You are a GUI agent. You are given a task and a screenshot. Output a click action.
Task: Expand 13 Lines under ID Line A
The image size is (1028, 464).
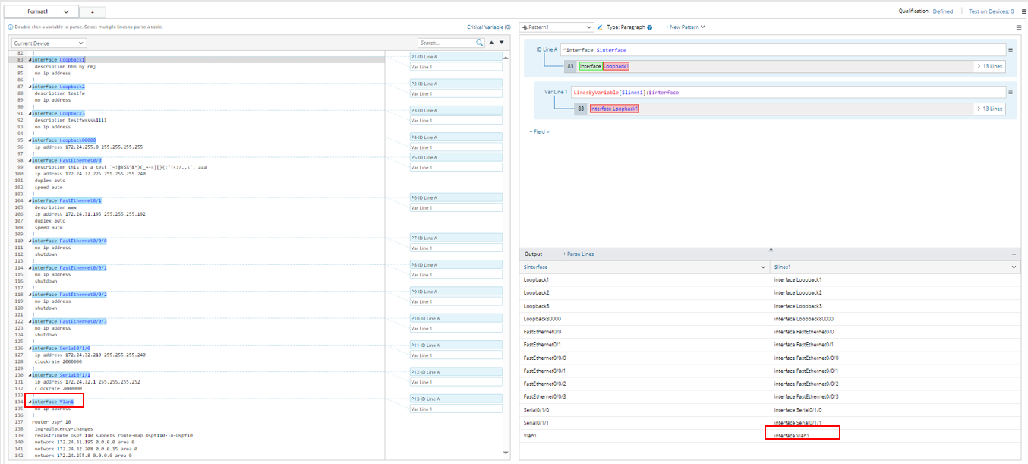tap(989, 67)
